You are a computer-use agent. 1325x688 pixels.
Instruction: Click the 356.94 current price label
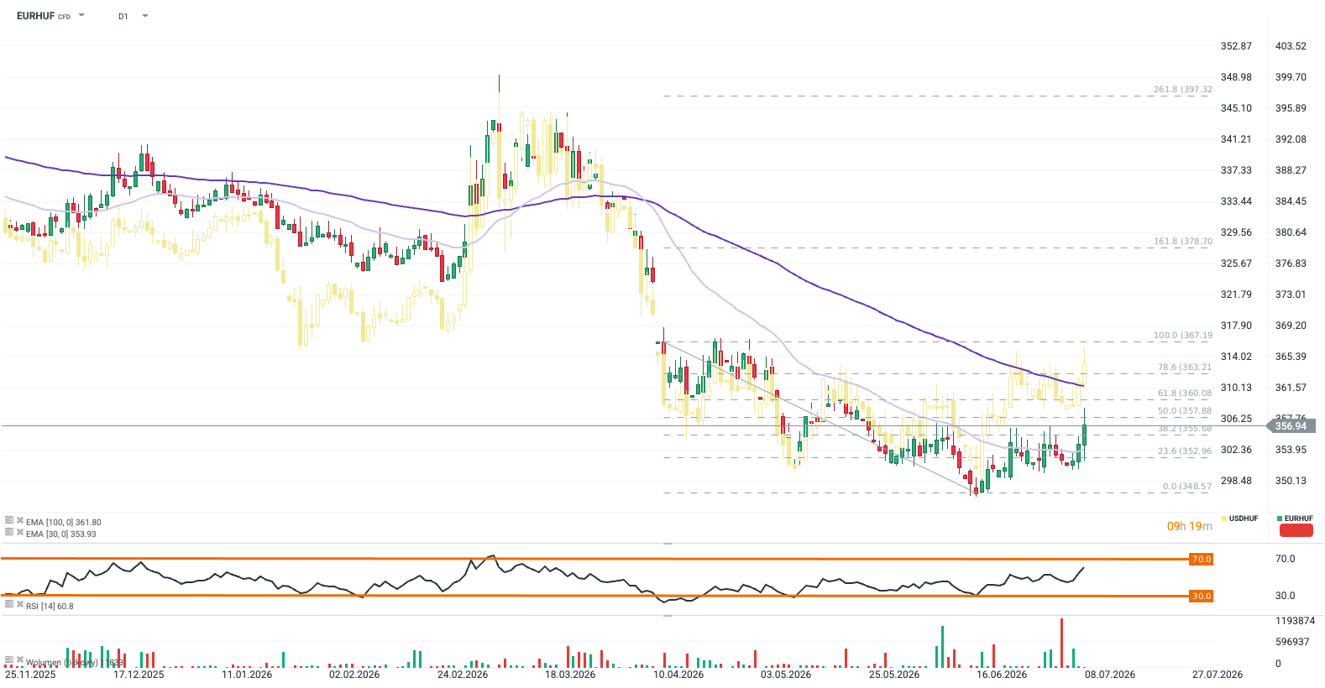click(x=1291, y=426)
